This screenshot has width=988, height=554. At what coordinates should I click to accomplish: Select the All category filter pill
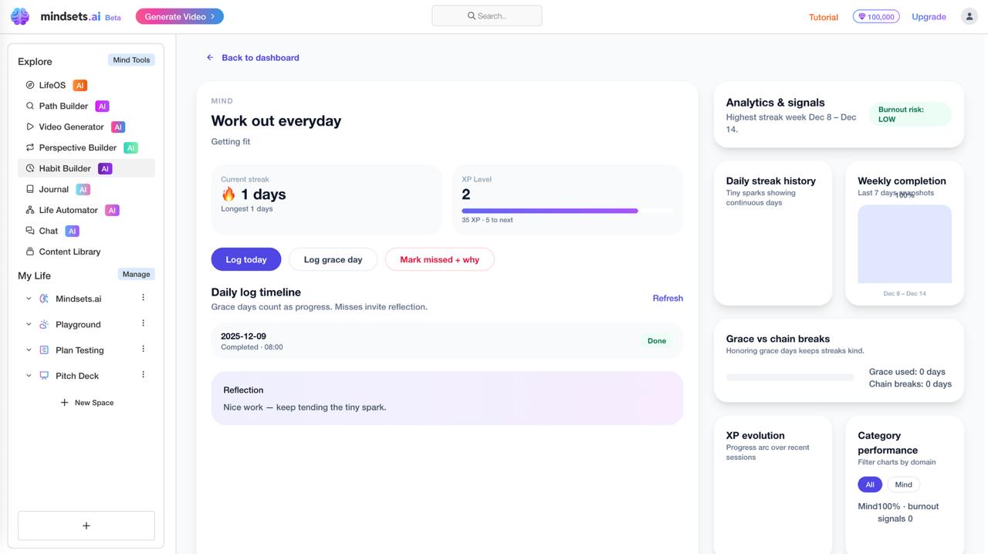tap(869, 485)
